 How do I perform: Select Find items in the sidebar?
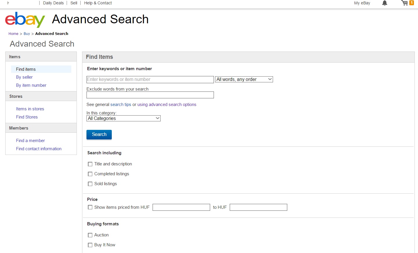[x=41, y=69]
